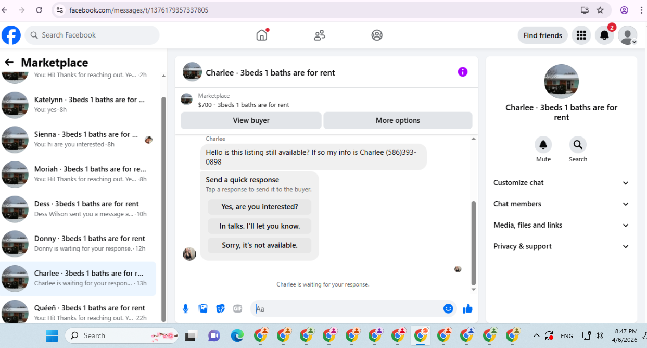Open the Chrome profile icon
This screenshot has width=647, height=348.
coord(624,10)
